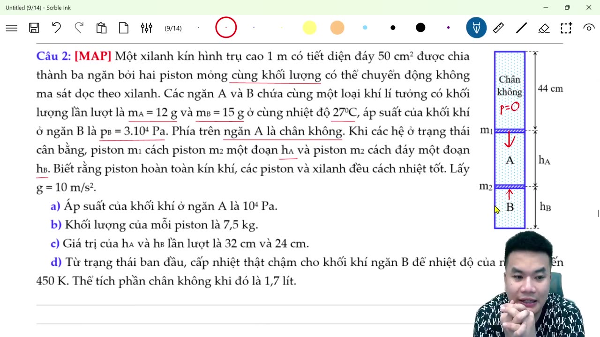
Task: Click option 'b)' marker
Action: [x=56, y=225]
